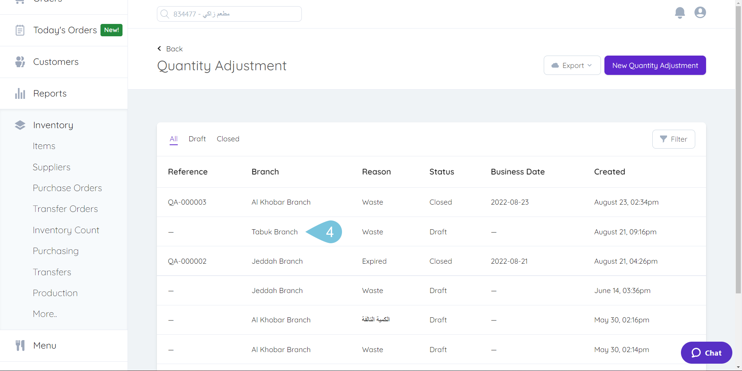Click New Quantity Adjustment

pyautogui.click(x=655, y=65)
